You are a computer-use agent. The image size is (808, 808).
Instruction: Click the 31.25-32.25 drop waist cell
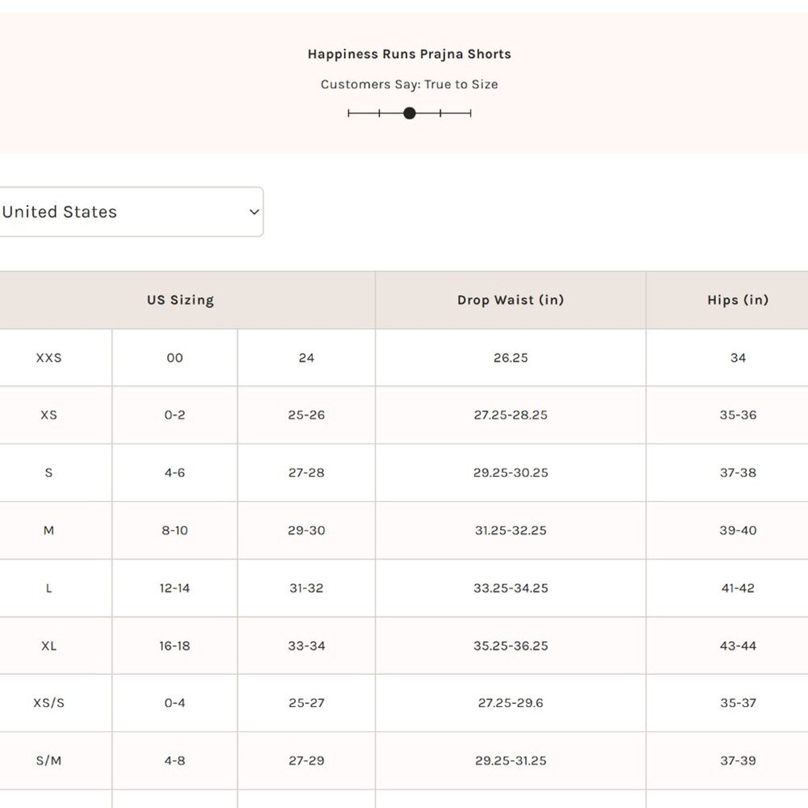510,531
